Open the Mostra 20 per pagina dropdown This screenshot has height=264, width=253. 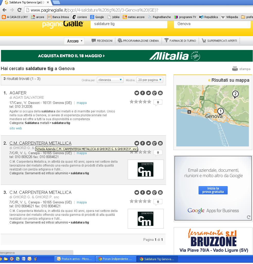(150, 80)
